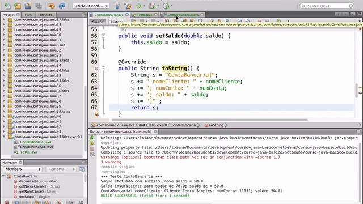Close the ContaBancaria.java editor tab
Image resolution: width=363 pixels, height=204 pixels.
coord(127,15)
